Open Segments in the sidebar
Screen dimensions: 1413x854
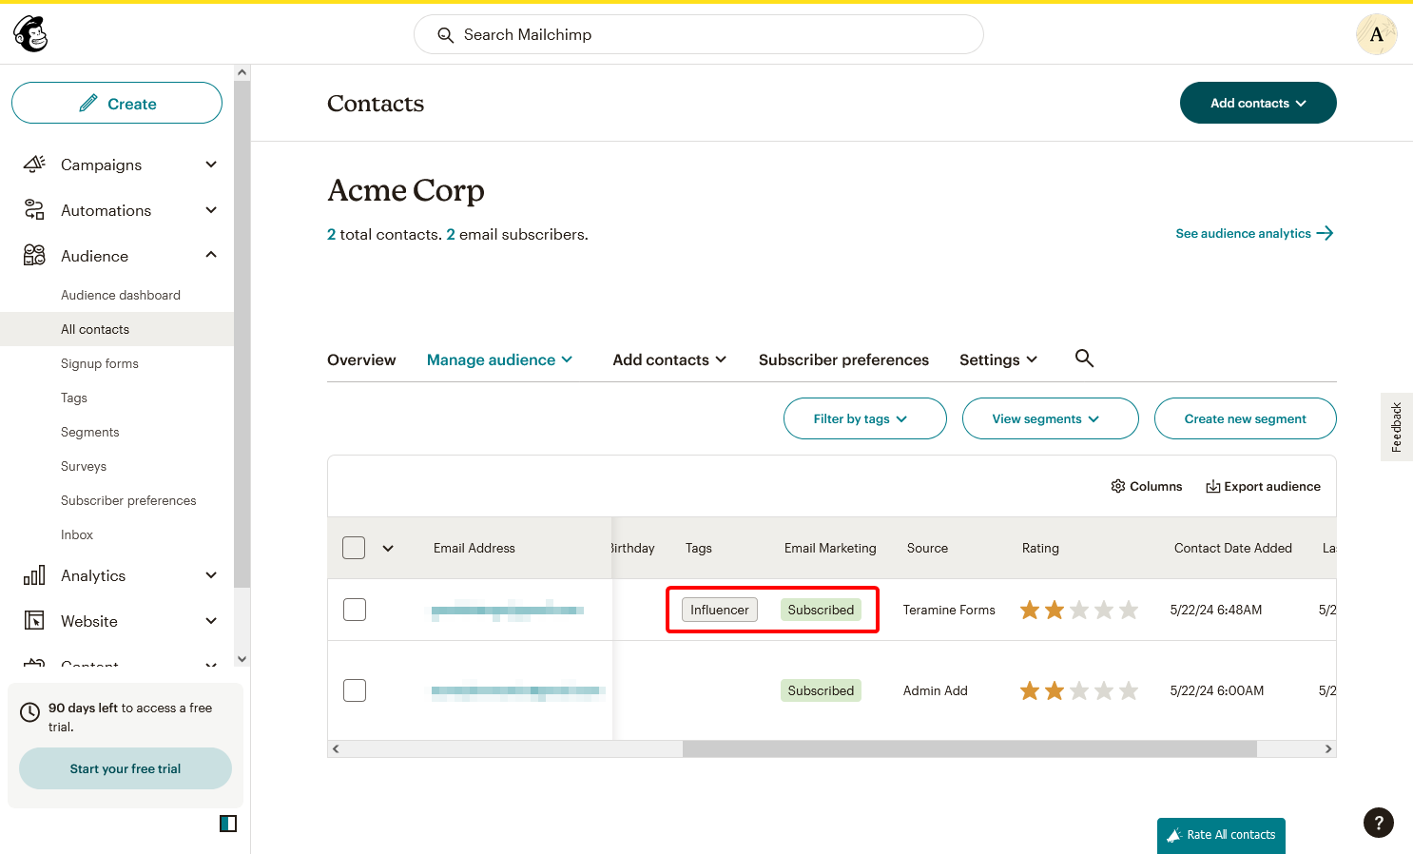point(90,432)
